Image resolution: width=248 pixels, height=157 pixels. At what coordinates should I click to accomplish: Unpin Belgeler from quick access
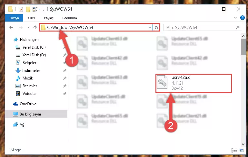[64, 63]
